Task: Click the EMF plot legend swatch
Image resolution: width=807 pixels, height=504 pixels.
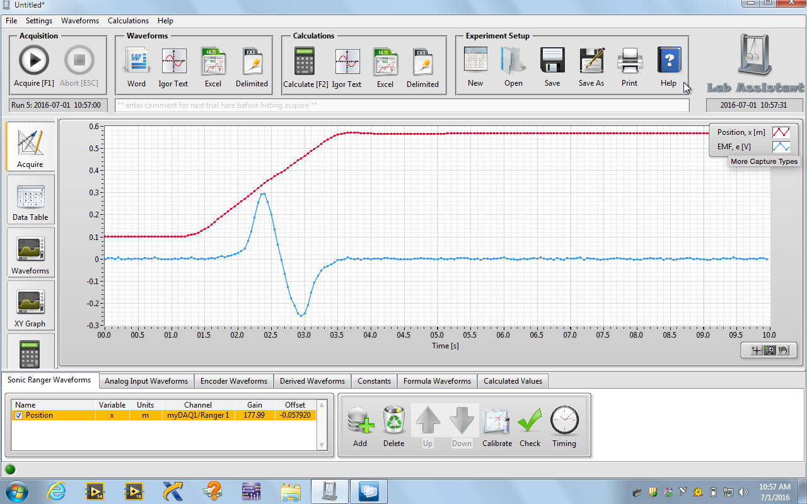Action: tap(781, 147)
